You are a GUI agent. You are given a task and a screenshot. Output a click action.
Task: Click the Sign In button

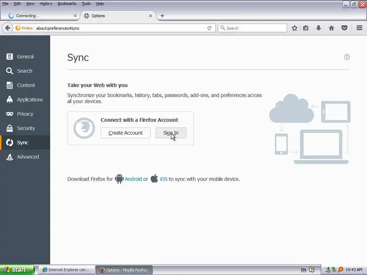click(x=171, y=133)
